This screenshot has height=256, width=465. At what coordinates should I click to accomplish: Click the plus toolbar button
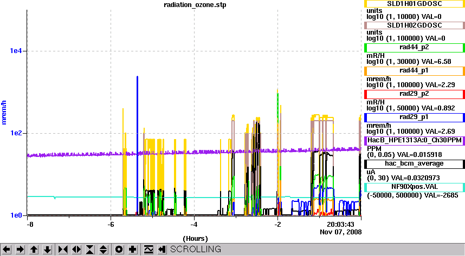tap(133, 250)
